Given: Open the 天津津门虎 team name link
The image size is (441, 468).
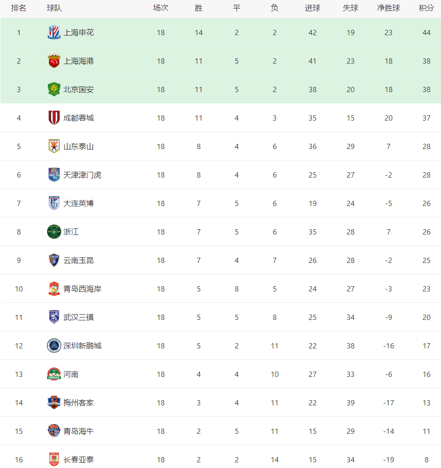Looking at the screenshot, I should pos(83,175).
